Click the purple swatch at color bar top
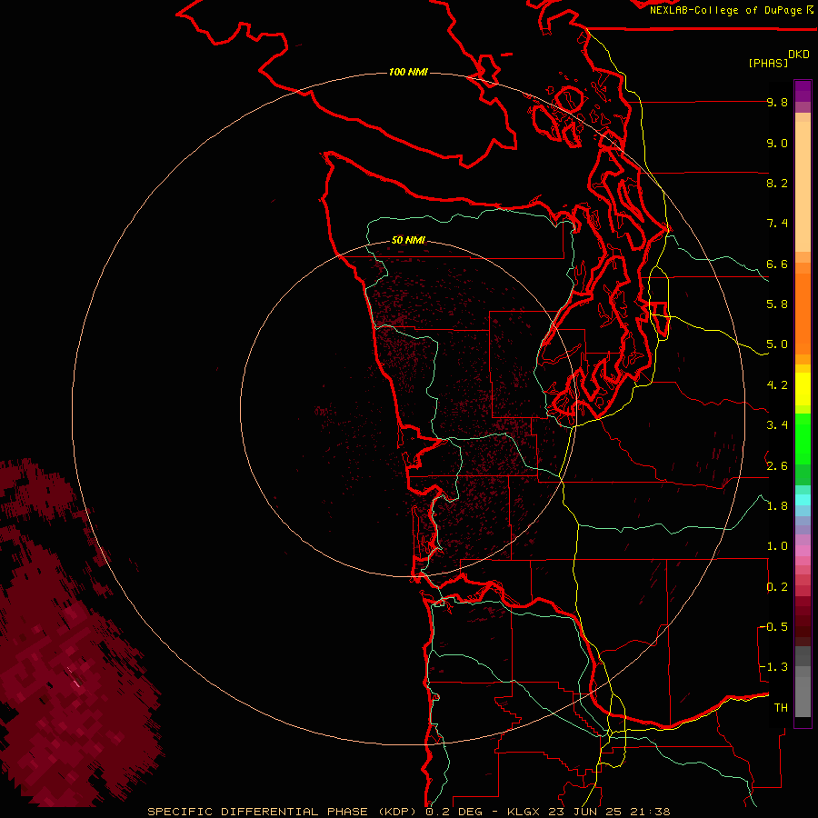This screenshot has width=818, height=818. pyautogui.click(x=803, y=91)
